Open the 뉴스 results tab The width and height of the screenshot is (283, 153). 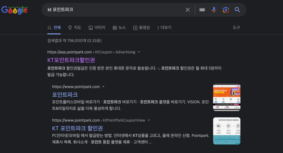click(x=119, y=27)
